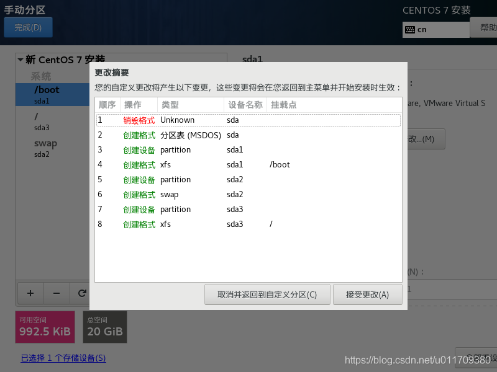The image size is (497, 372).
Task: Sort by 设备名称 column header
Action: 245,105
